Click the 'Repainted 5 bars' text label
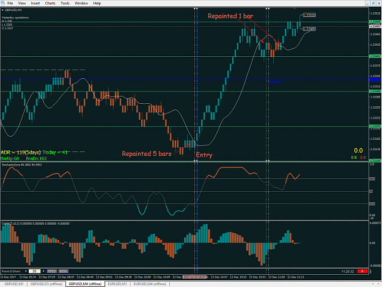The image size is (382, 287). (147, 154)
